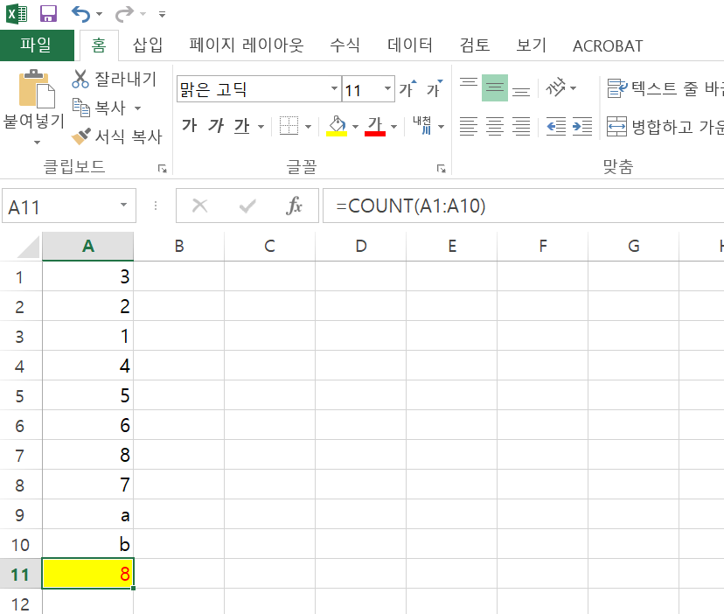Save the workbook with the floppy disk icon

48,14
